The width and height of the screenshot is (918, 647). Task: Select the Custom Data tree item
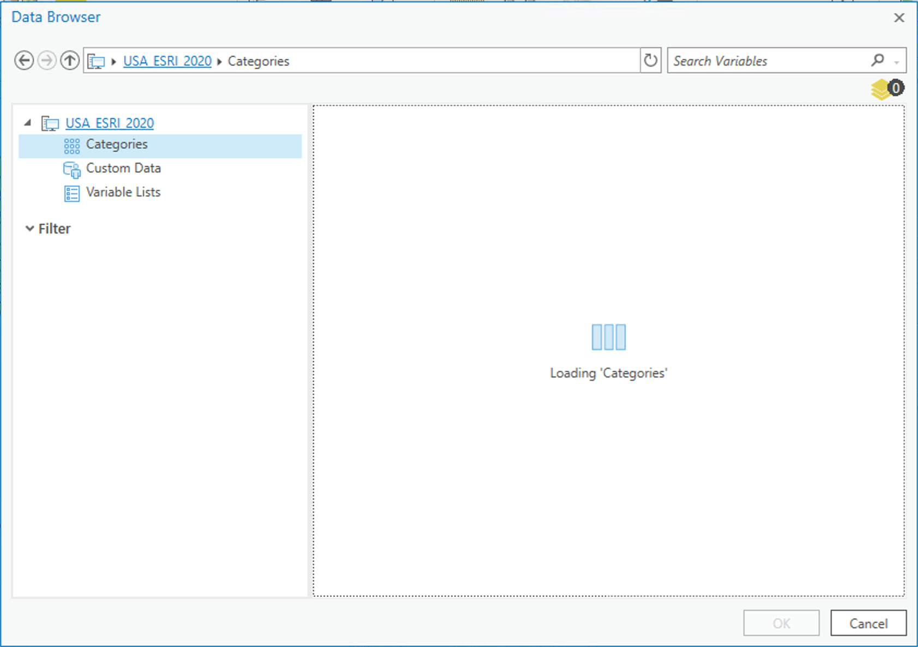tap(123, 168)
